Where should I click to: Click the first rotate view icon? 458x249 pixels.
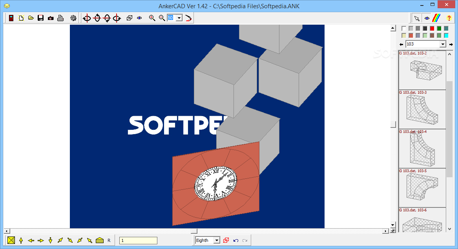[87, 18]
